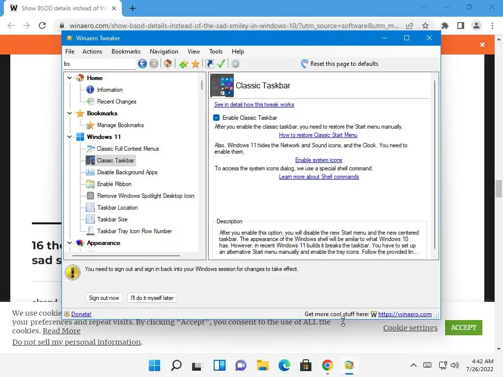This screenshot has height=377, width=503.
Task: Click Reset this page to defaults
Action: [x=344, y=64]
